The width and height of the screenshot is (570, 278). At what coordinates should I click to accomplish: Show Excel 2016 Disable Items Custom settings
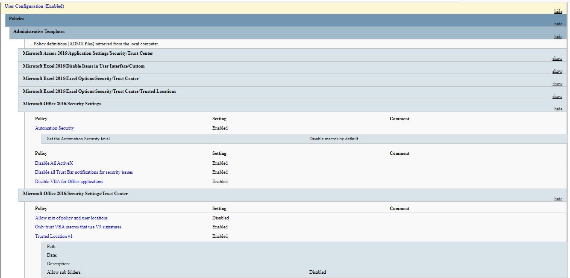tap(557, 71)
